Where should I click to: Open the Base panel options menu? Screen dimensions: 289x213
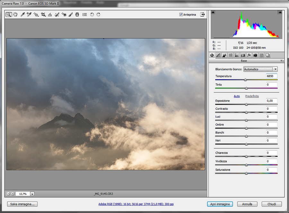[282, 61]
